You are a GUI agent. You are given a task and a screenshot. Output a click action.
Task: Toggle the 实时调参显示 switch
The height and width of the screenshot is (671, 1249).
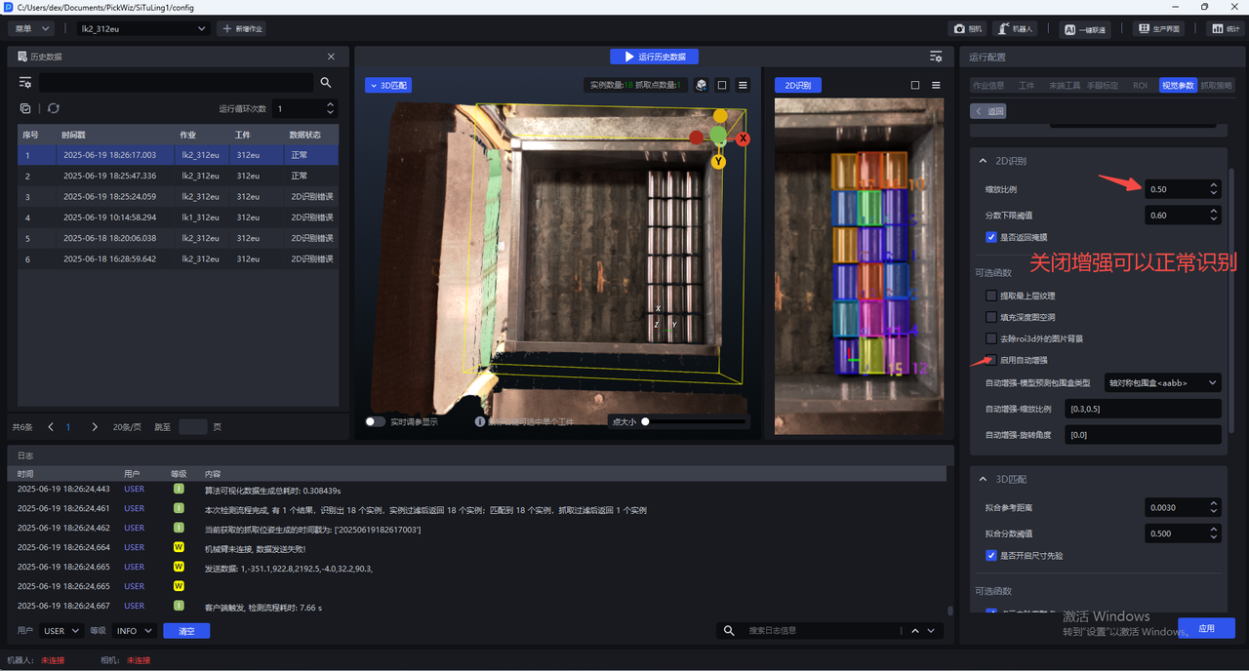375,421
